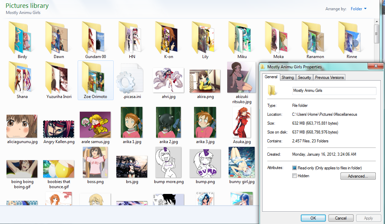385x224 pixels.
Task: Select the Ranamon folder
Action: [x=313, y=38]
